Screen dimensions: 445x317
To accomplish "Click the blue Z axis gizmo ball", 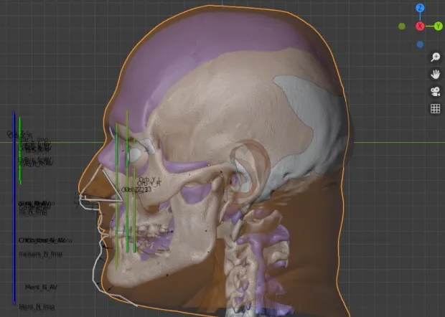I will 420,9.
